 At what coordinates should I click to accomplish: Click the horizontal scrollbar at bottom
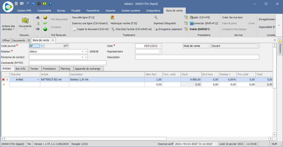click(x=86, y=139)
